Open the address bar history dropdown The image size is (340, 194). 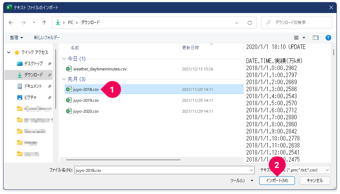point(237,23)
